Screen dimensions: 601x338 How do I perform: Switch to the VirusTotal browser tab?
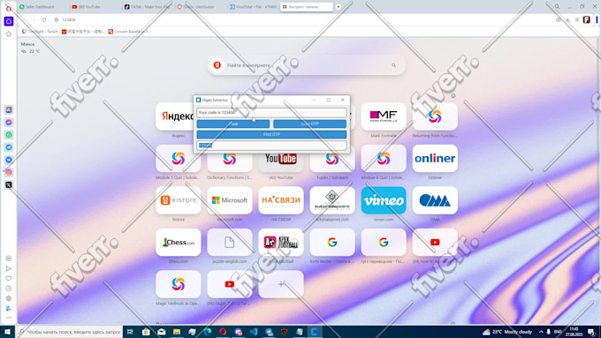point(252,7)
